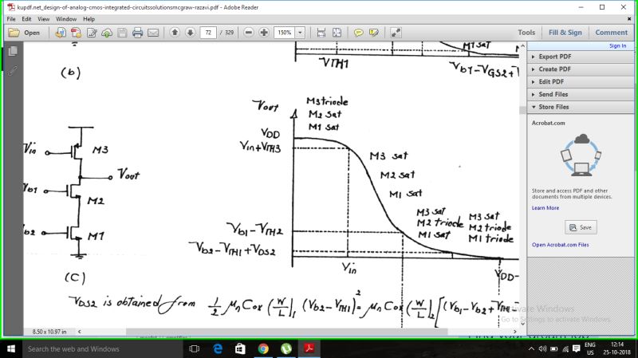
Task: Click the volume speaker tray icon
Action: pyautogui.click(x=542, y=348)
